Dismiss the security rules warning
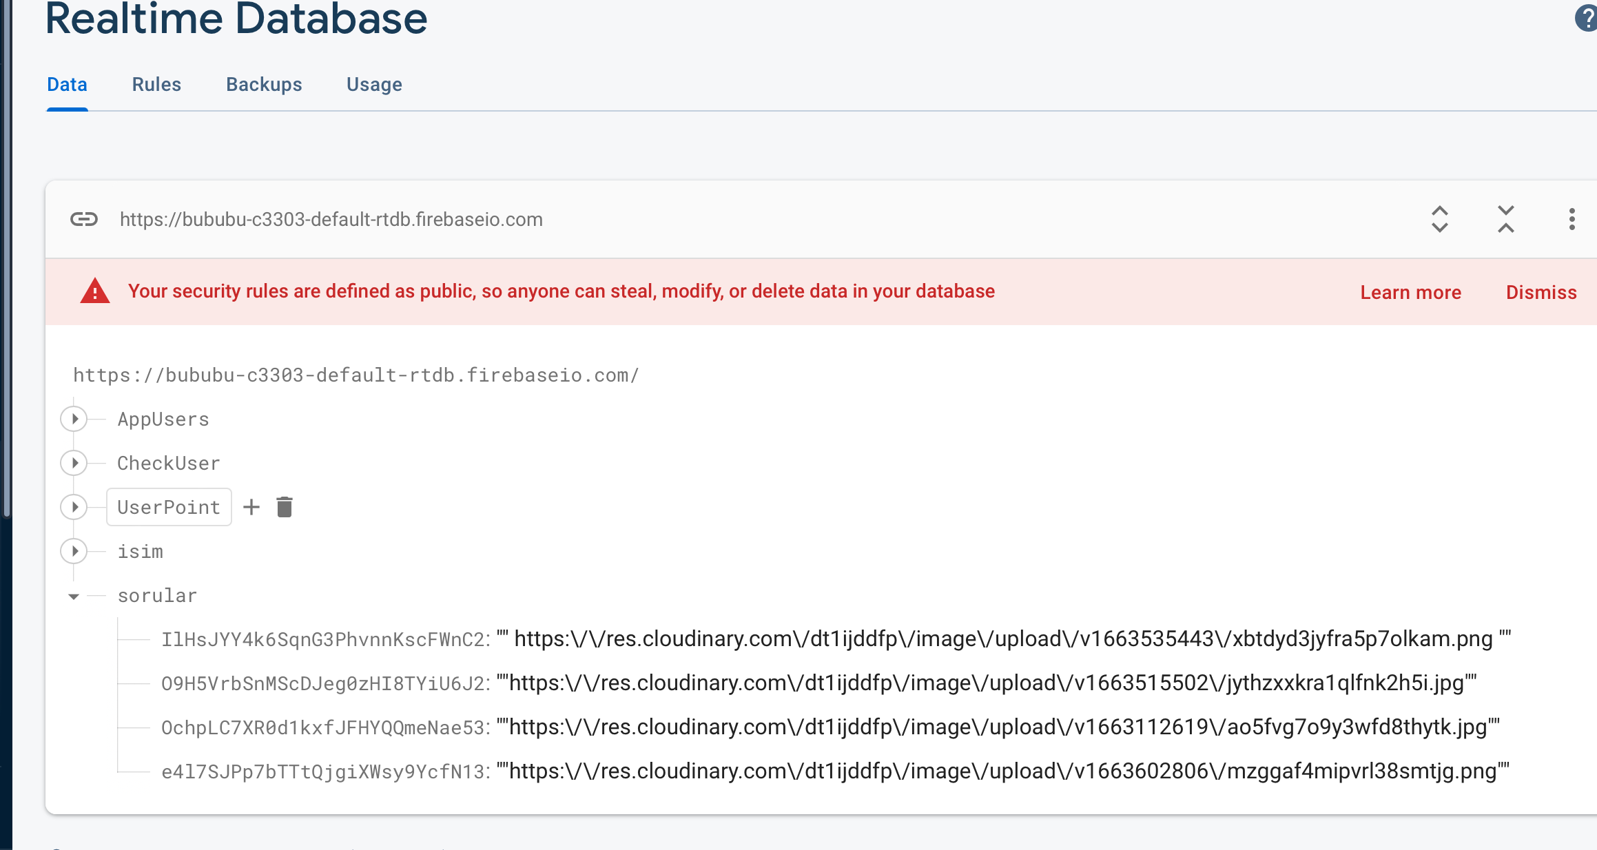 tap(1541, 292)
